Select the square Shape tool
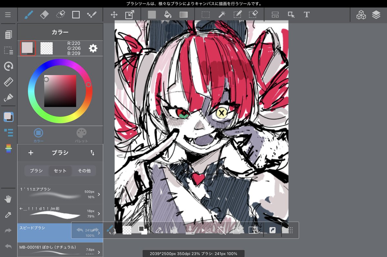The width and height of the screenshot is (387, 257). 76,15
